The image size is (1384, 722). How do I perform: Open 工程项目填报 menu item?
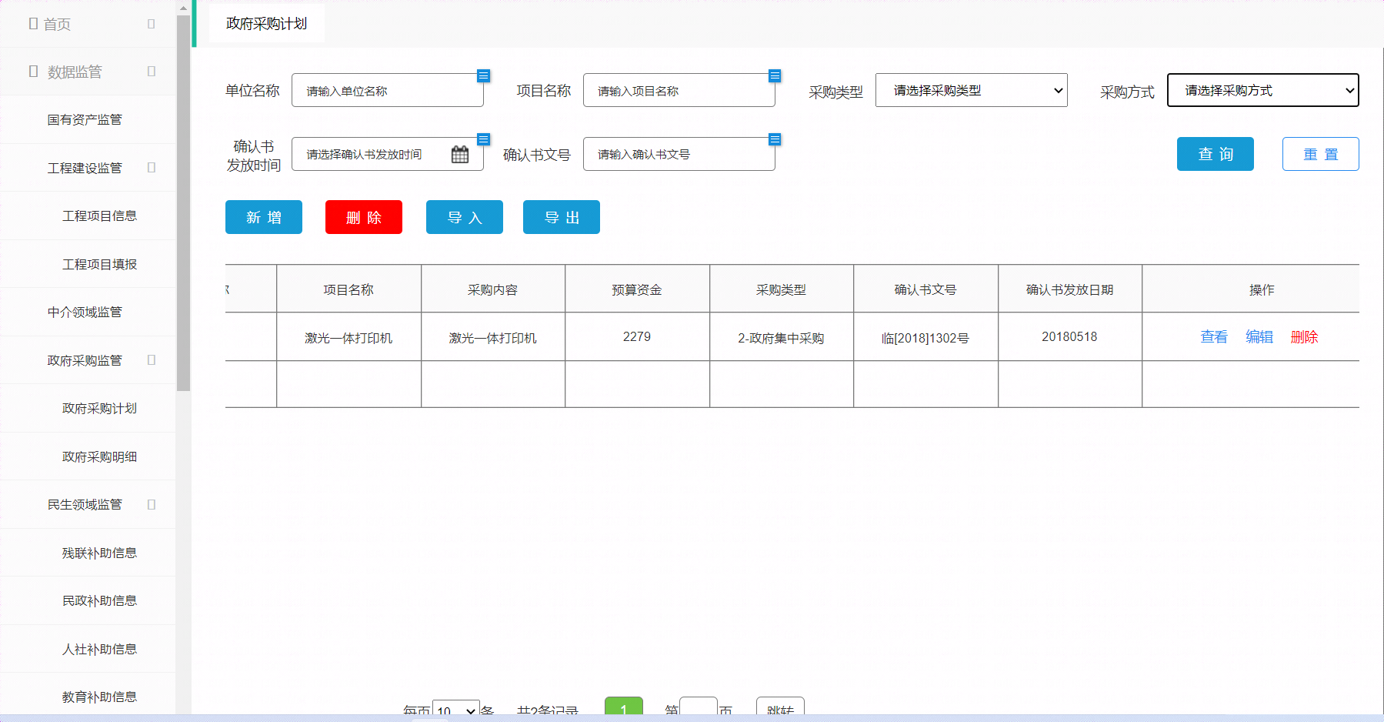coord(99,264)
